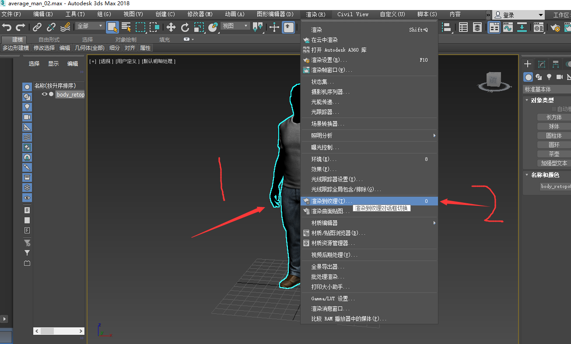Open the Layer Explorer stacked icon

(x=477, y=28)
